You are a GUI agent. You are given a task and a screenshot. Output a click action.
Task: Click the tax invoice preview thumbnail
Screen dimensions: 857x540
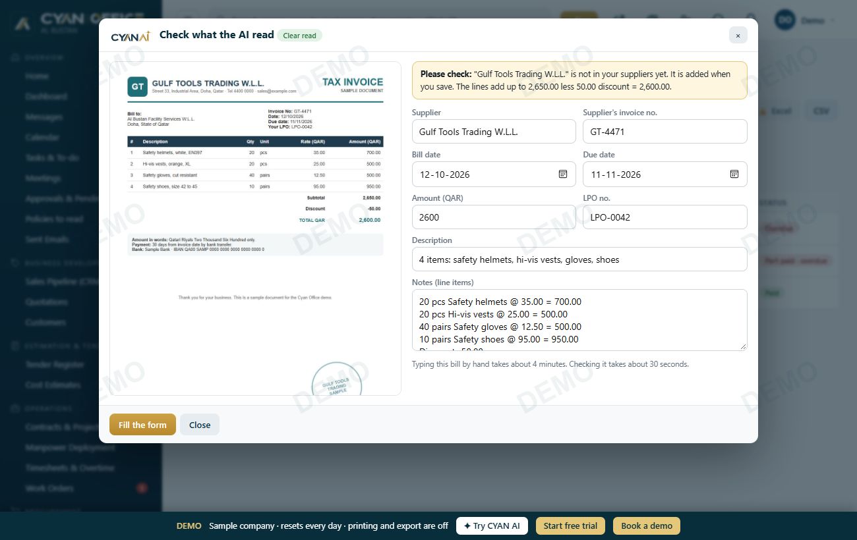coord(255,229)
